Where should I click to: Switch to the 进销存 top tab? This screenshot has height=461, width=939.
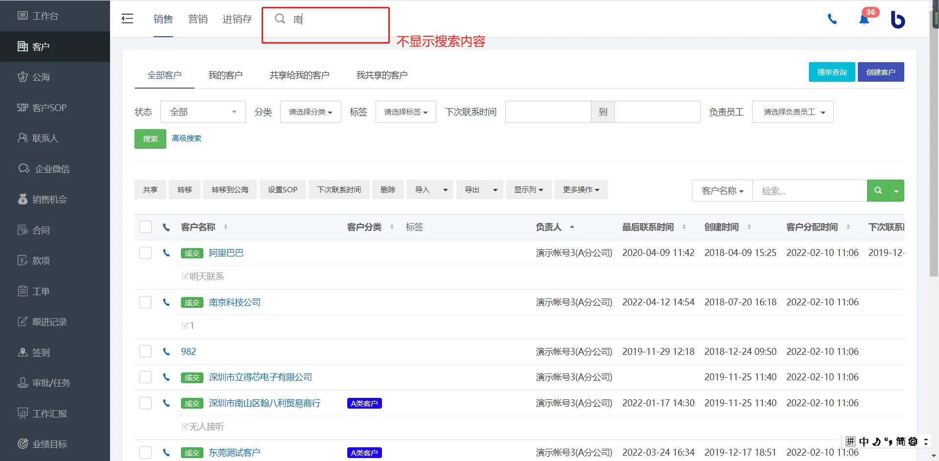click(x=237, y=19)
